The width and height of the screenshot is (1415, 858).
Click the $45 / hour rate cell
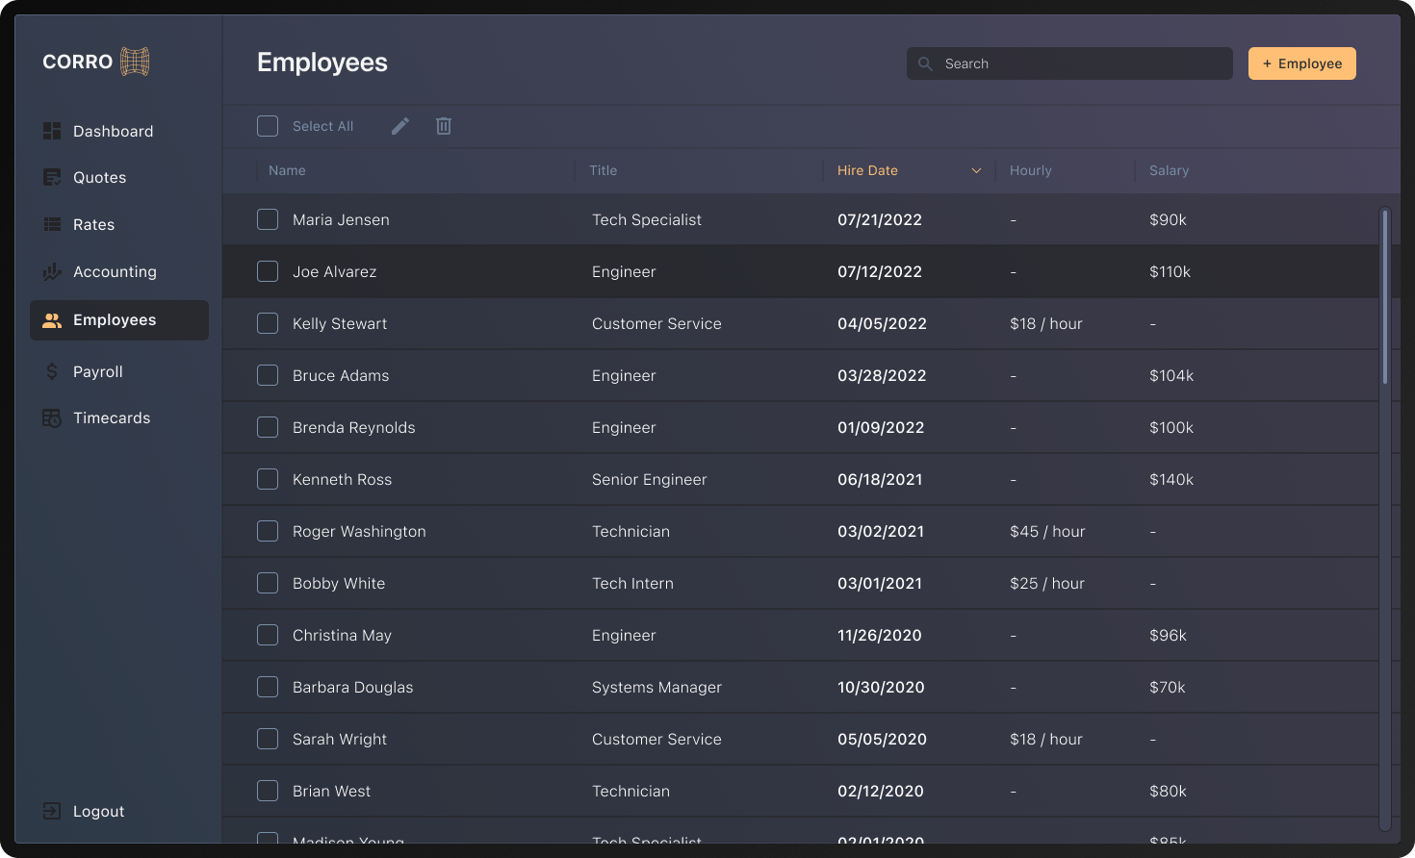click(1047, 531)
